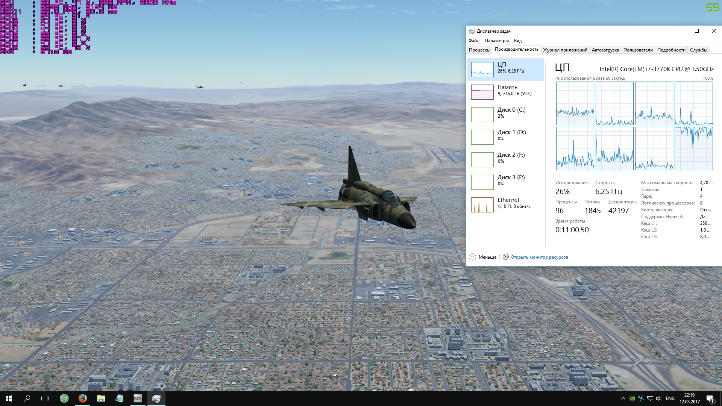722x406 pixels.
Task: Switch to the Процессы tab
Action: click(479, 50)
